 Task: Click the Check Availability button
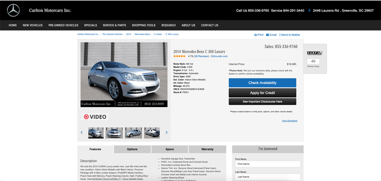262,82
